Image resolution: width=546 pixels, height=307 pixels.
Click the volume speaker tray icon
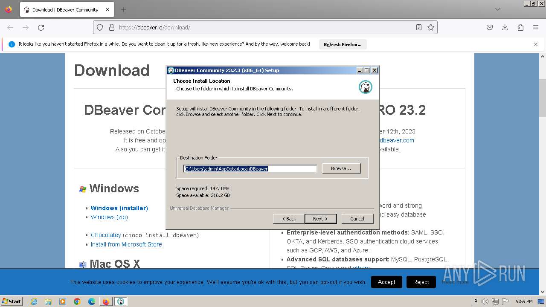[x=485, y=301]
